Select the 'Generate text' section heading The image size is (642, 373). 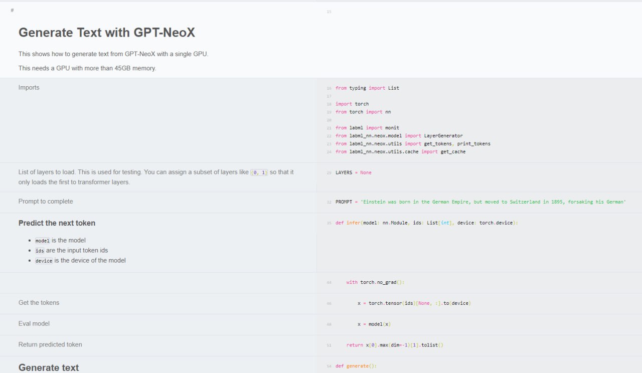tap(48, 367)
